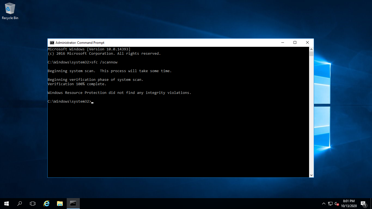The image size is (372, 209).
Task: Close the Command Prompt window
Action: tap(307, 43)
